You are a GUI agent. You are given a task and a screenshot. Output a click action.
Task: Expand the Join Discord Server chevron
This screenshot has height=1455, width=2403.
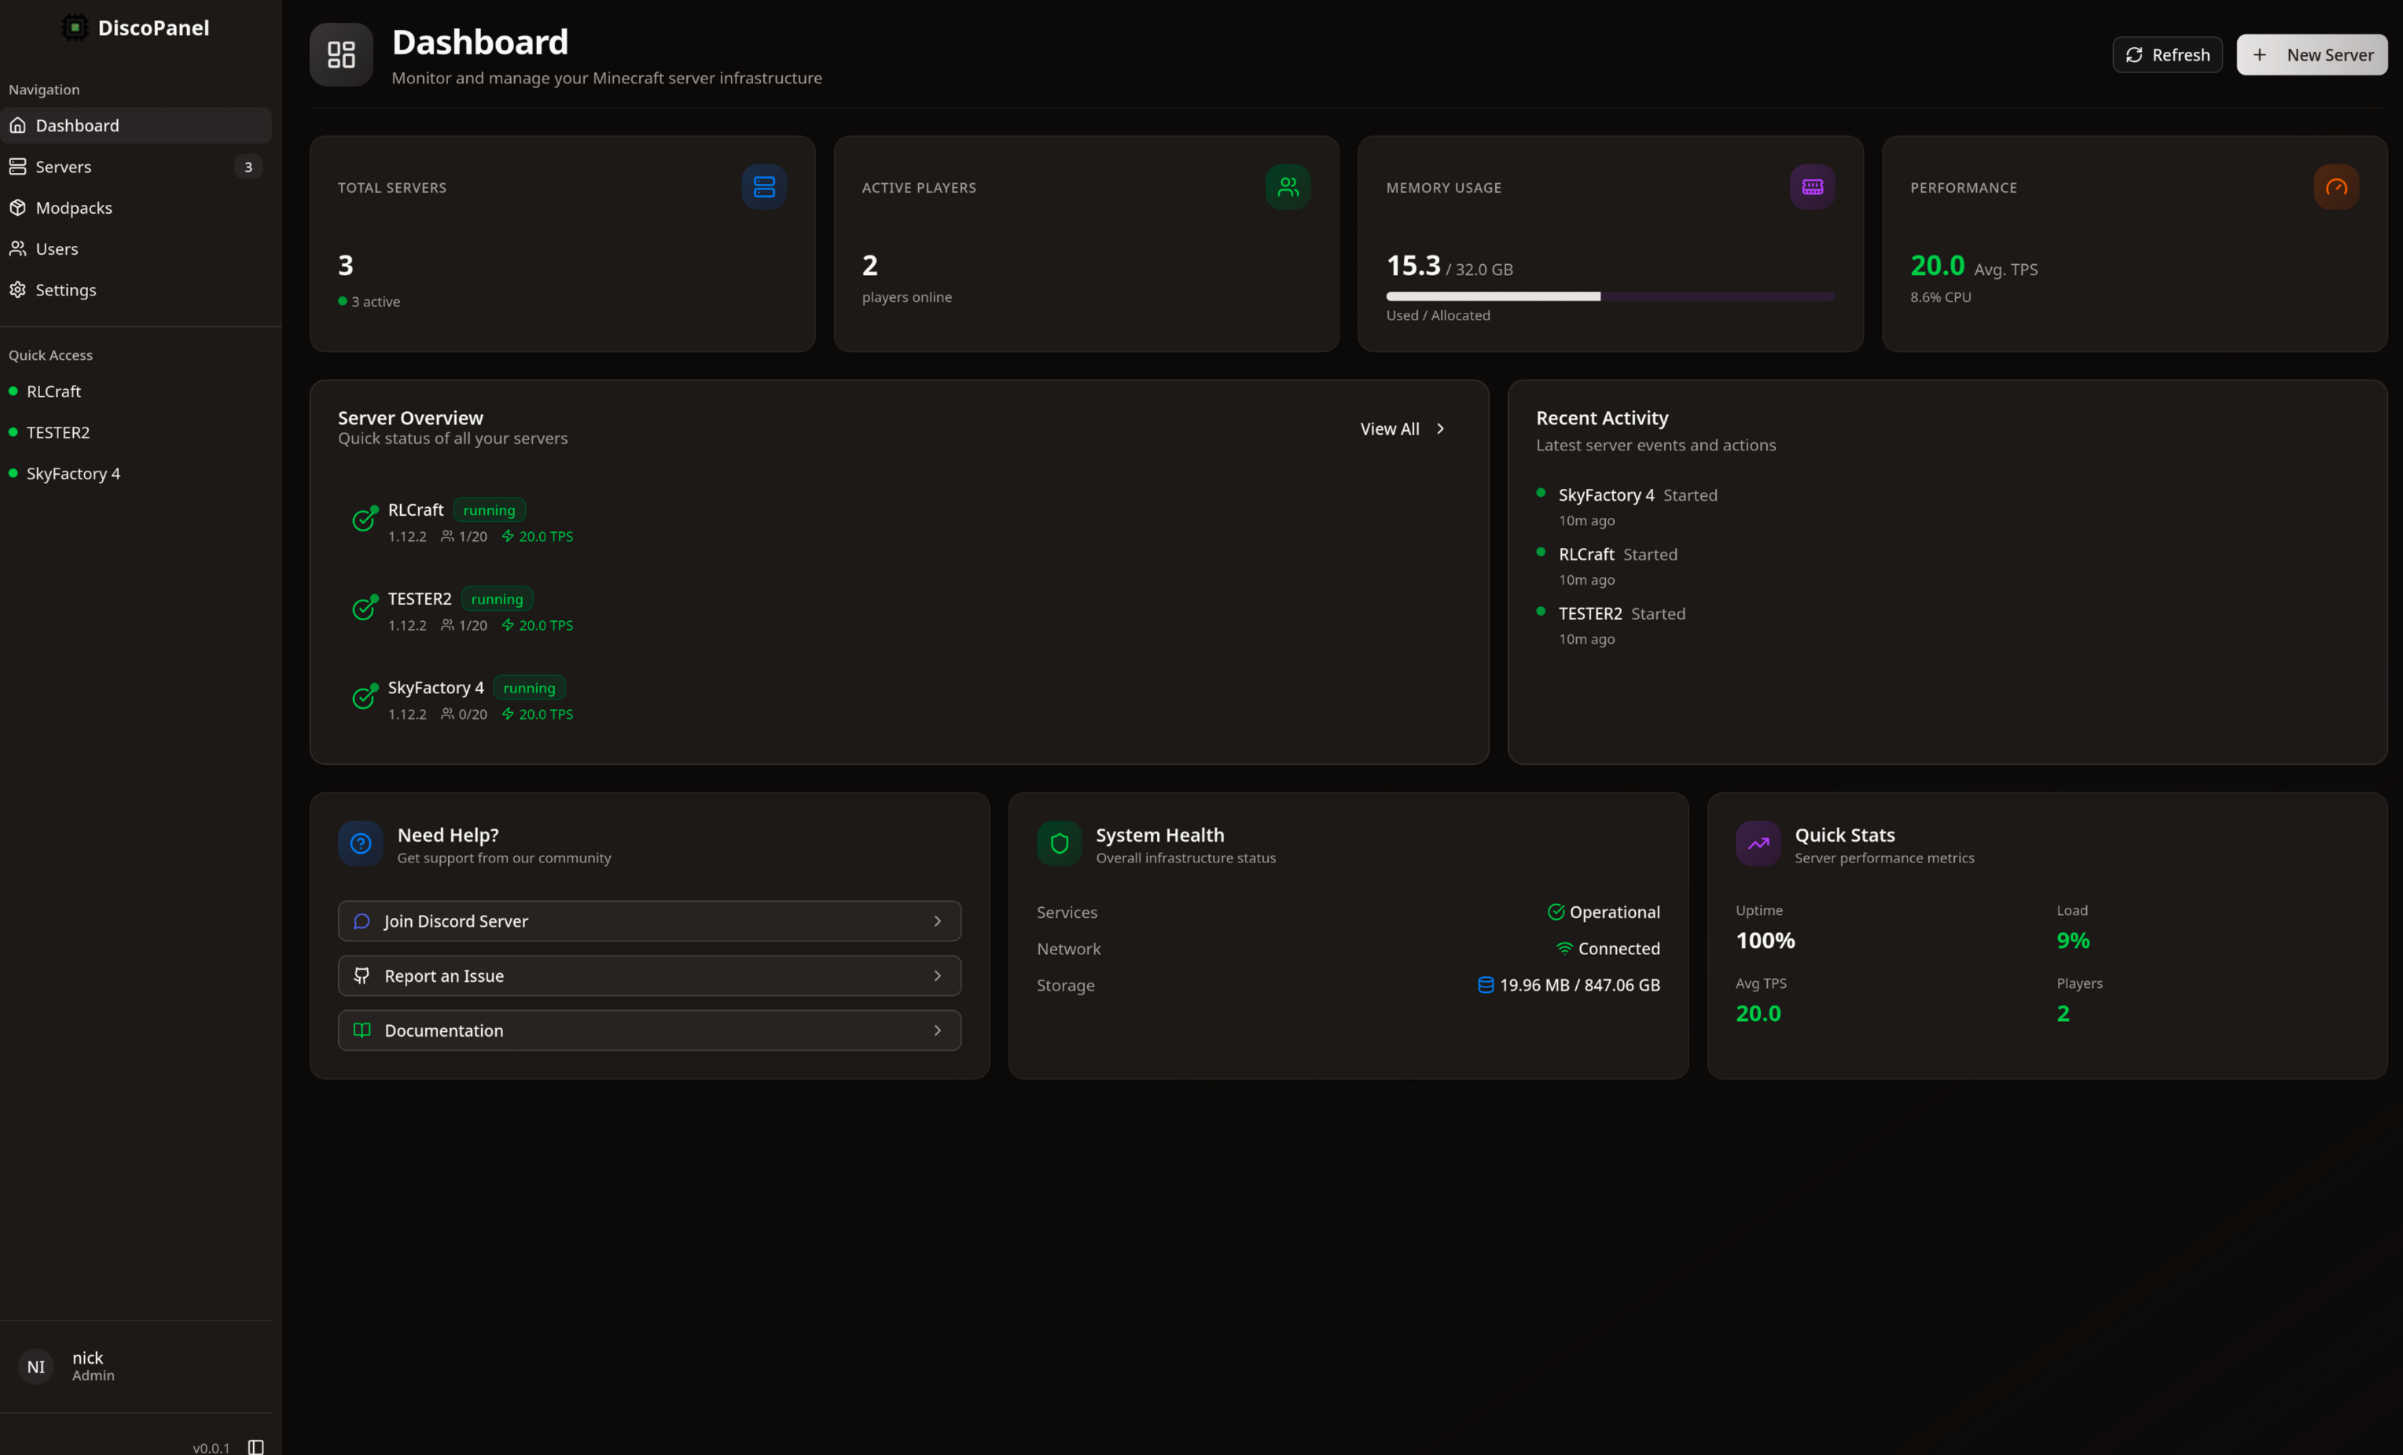point(937,920)
